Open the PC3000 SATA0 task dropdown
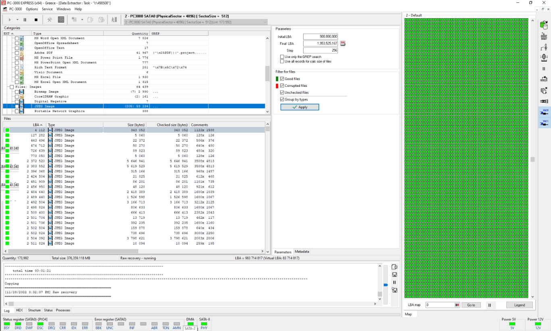This screenshot has width=551, height=331. tap(195, 22)
